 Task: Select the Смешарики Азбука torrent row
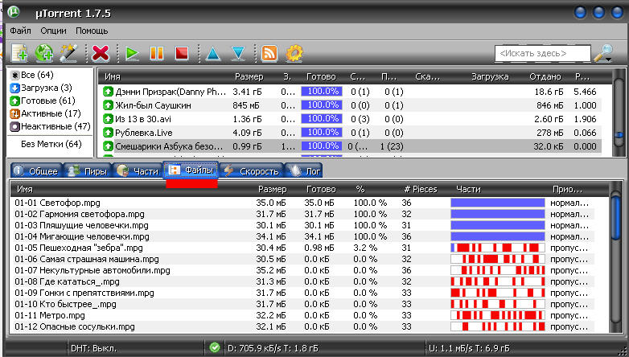(350, 146)
